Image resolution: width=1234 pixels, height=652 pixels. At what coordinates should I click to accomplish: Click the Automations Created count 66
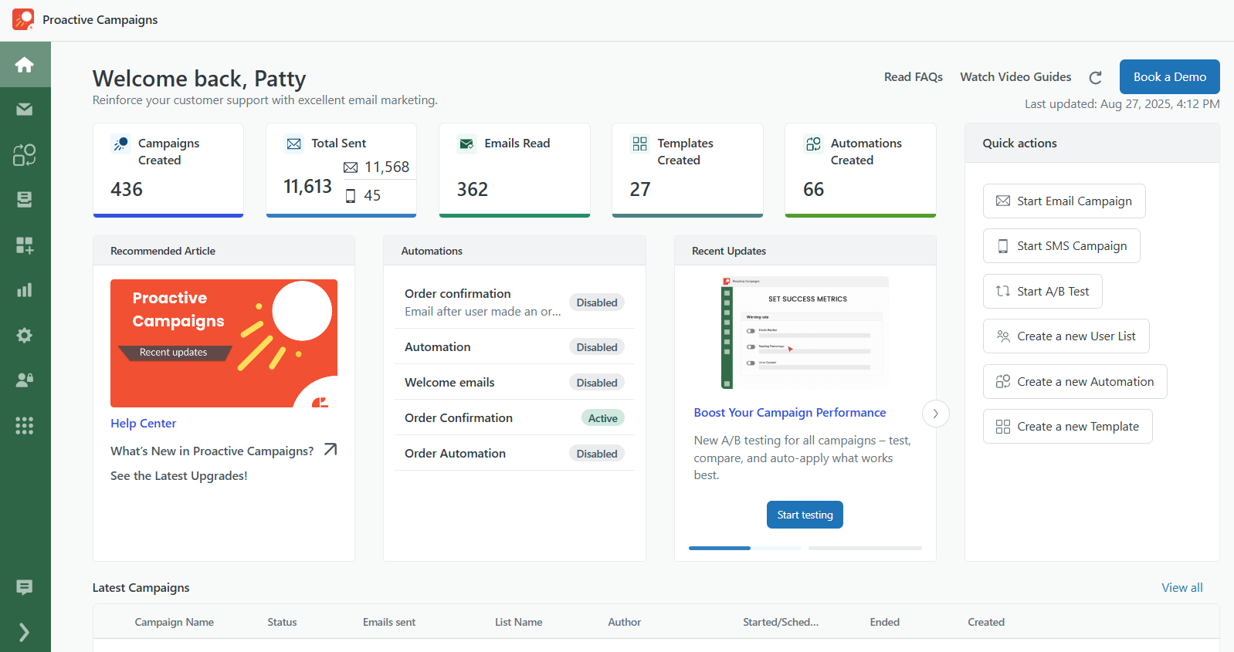813,189
